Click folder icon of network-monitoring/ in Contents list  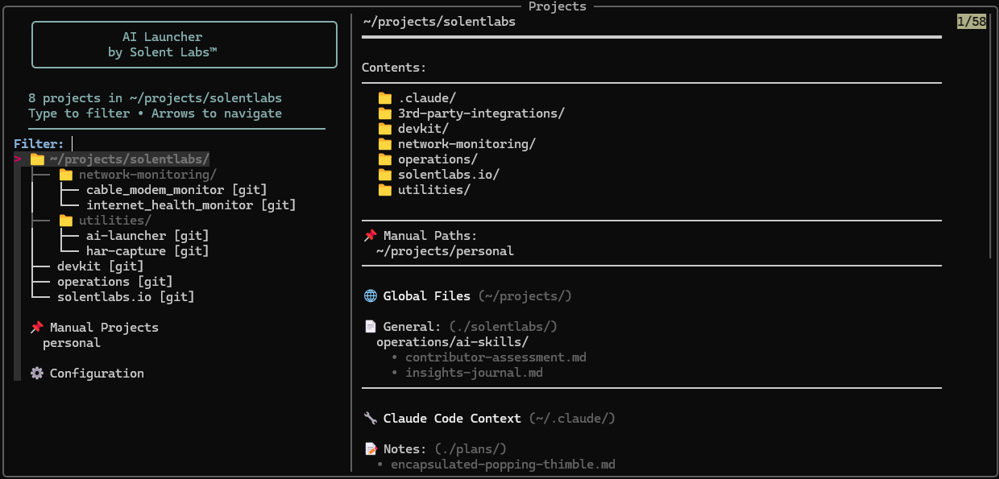pyautogui.click(x=385, y=144)
